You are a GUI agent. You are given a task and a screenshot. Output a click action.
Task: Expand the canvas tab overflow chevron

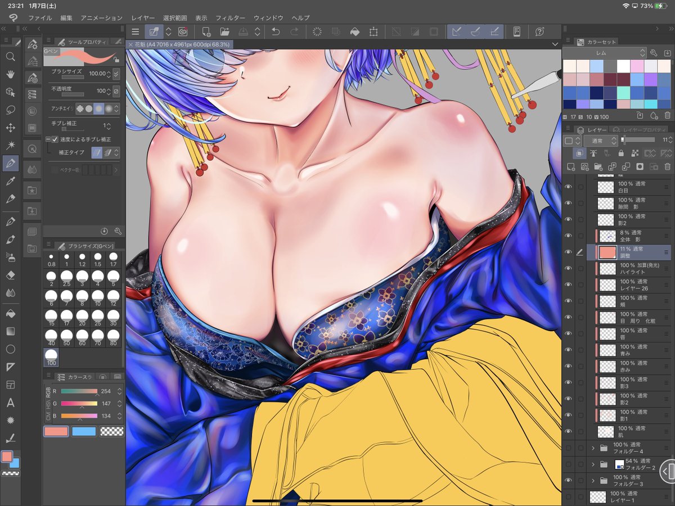tap(555, 44)
